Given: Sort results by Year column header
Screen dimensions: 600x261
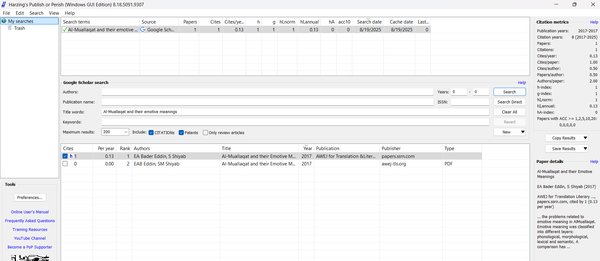Looking at the screenshot, I should point(307,148).
